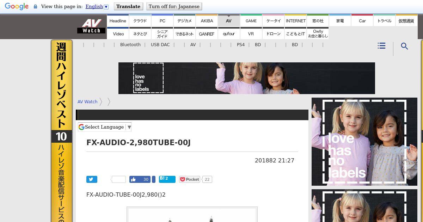Click the PS4 topic link

[x=241, y=45]
